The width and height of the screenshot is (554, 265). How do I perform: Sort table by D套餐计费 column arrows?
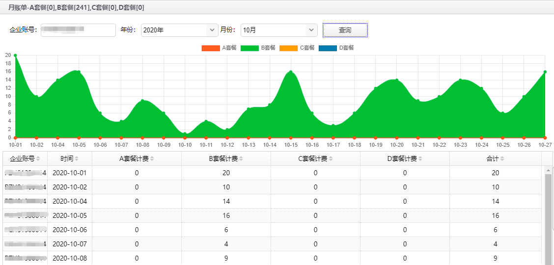pos(420,159)
